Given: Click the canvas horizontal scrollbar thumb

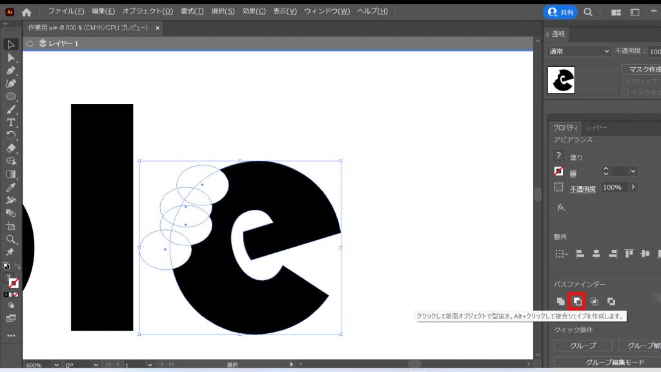Looking at the screenshot, I should click(414, 364).
